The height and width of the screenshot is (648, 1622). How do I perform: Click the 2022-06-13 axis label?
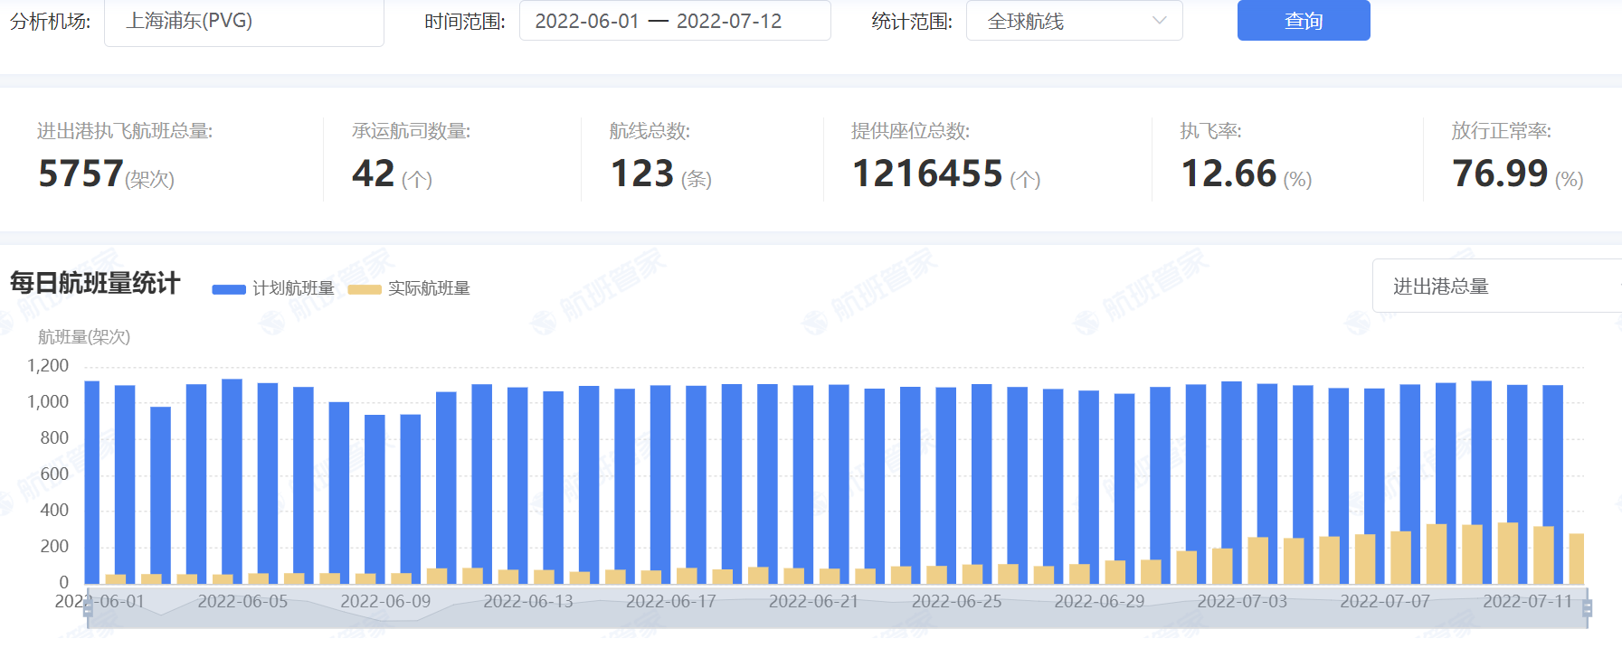pyautogui.click(x=528, y=601)
